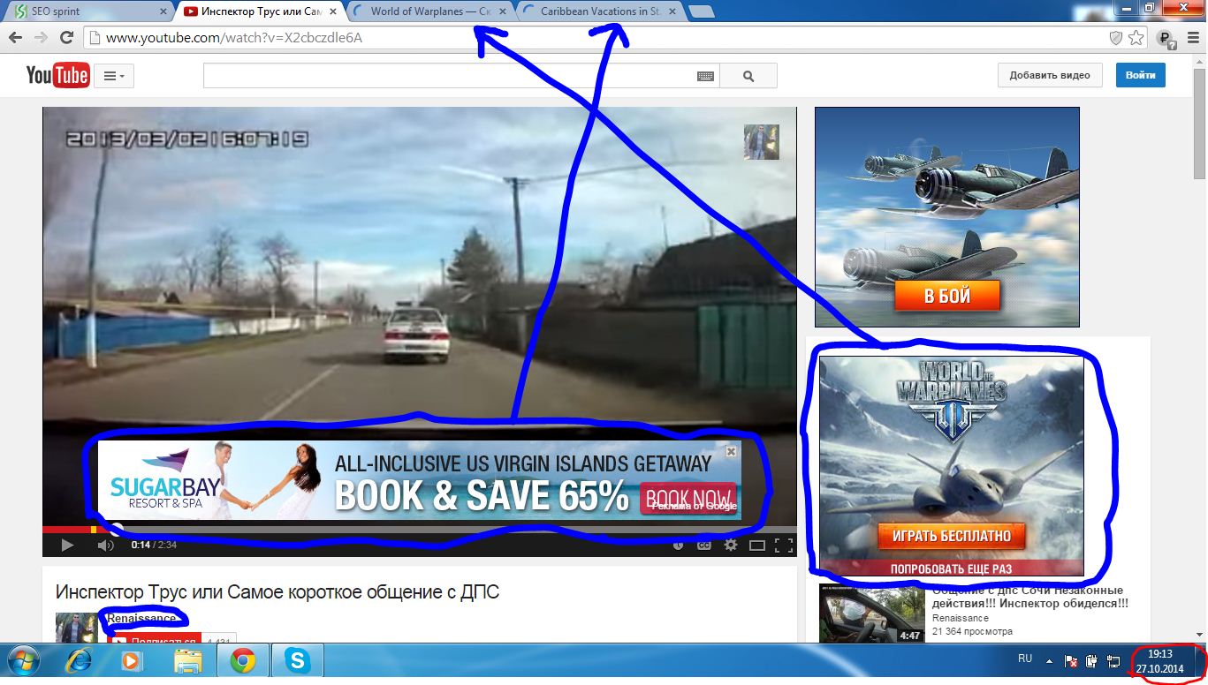Mute the video volume
Viewport: 1208px width, 685px height.
[x=105, y=545]
